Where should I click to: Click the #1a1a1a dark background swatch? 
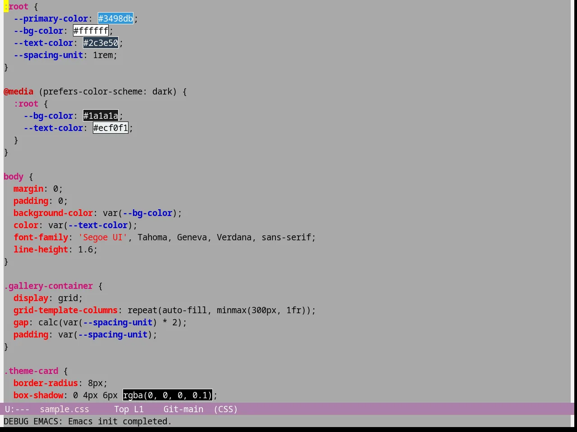point(101,116)
